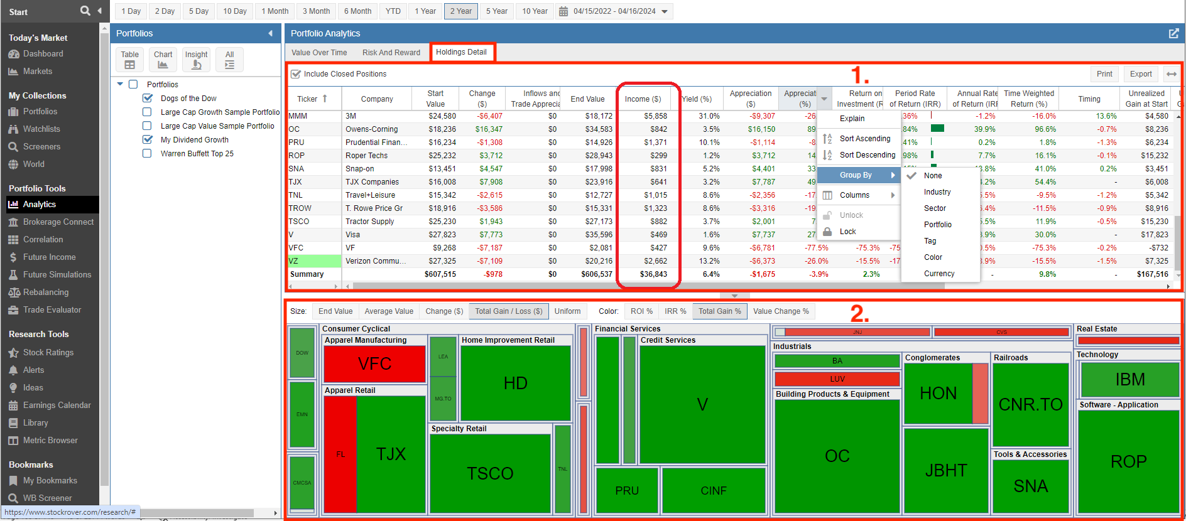Open the Earnings Calendar
The height and width of the screenshot is (521, 1186).
click(57, 406)
